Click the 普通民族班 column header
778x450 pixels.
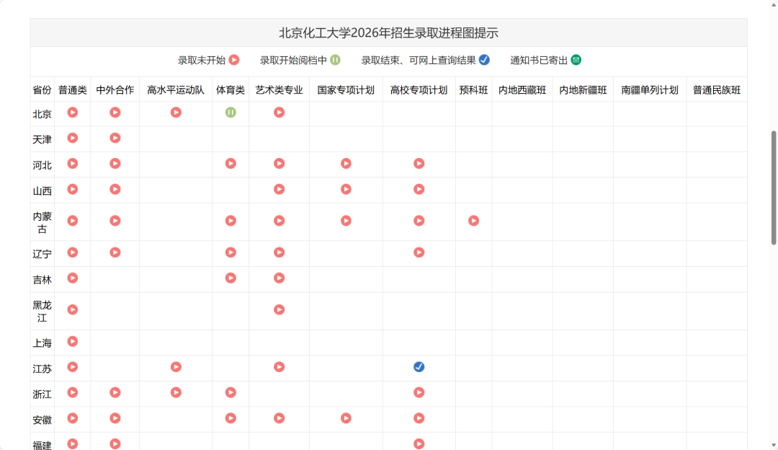pyautogui.click(x=717, y=90)
